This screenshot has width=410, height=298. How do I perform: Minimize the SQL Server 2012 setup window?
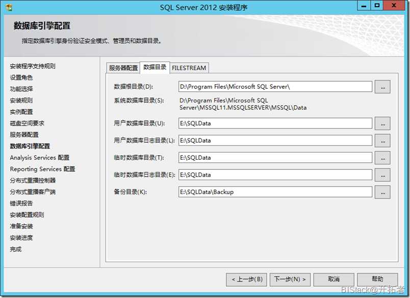tap(364, 6)
